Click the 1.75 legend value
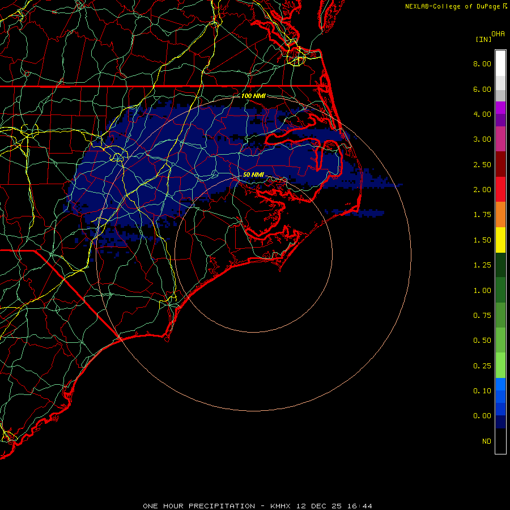 [482, 215]
